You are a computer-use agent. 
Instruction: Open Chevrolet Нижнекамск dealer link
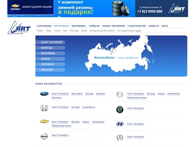click(x=98, y=122)
